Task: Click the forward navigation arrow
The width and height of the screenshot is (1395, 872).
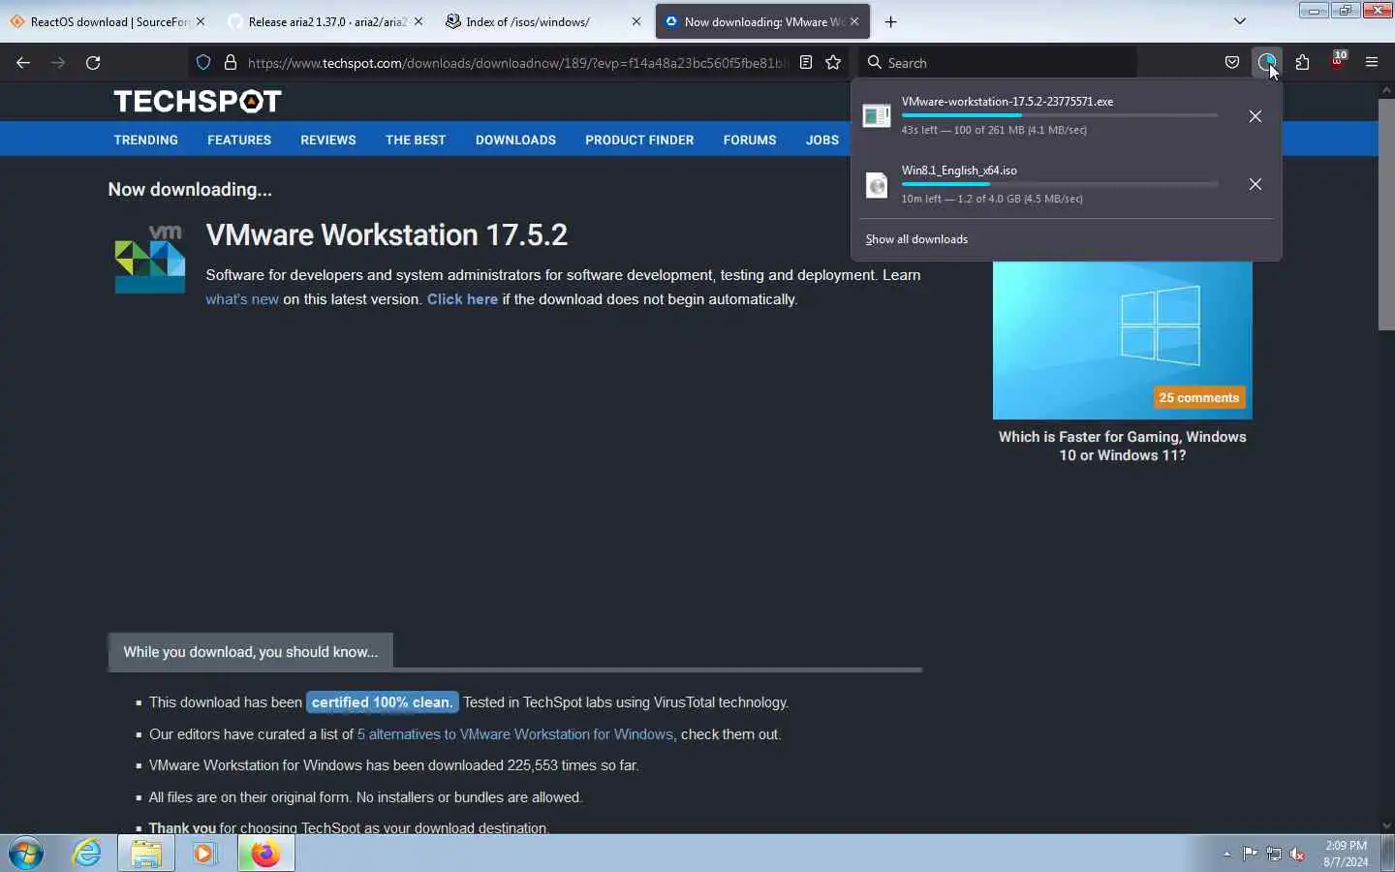Action: point(58,62)
